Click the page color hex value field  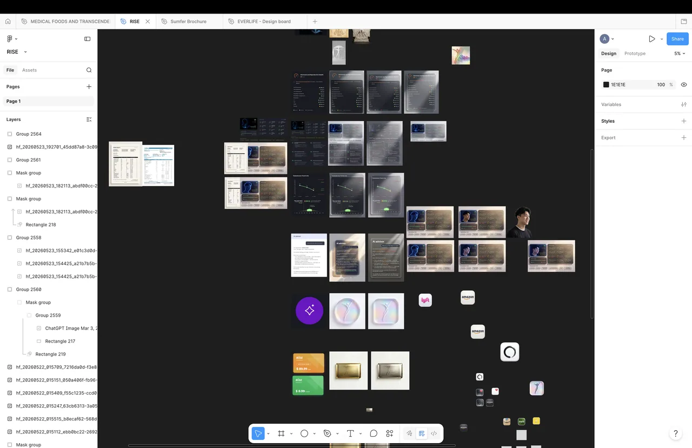pos(618,85)
